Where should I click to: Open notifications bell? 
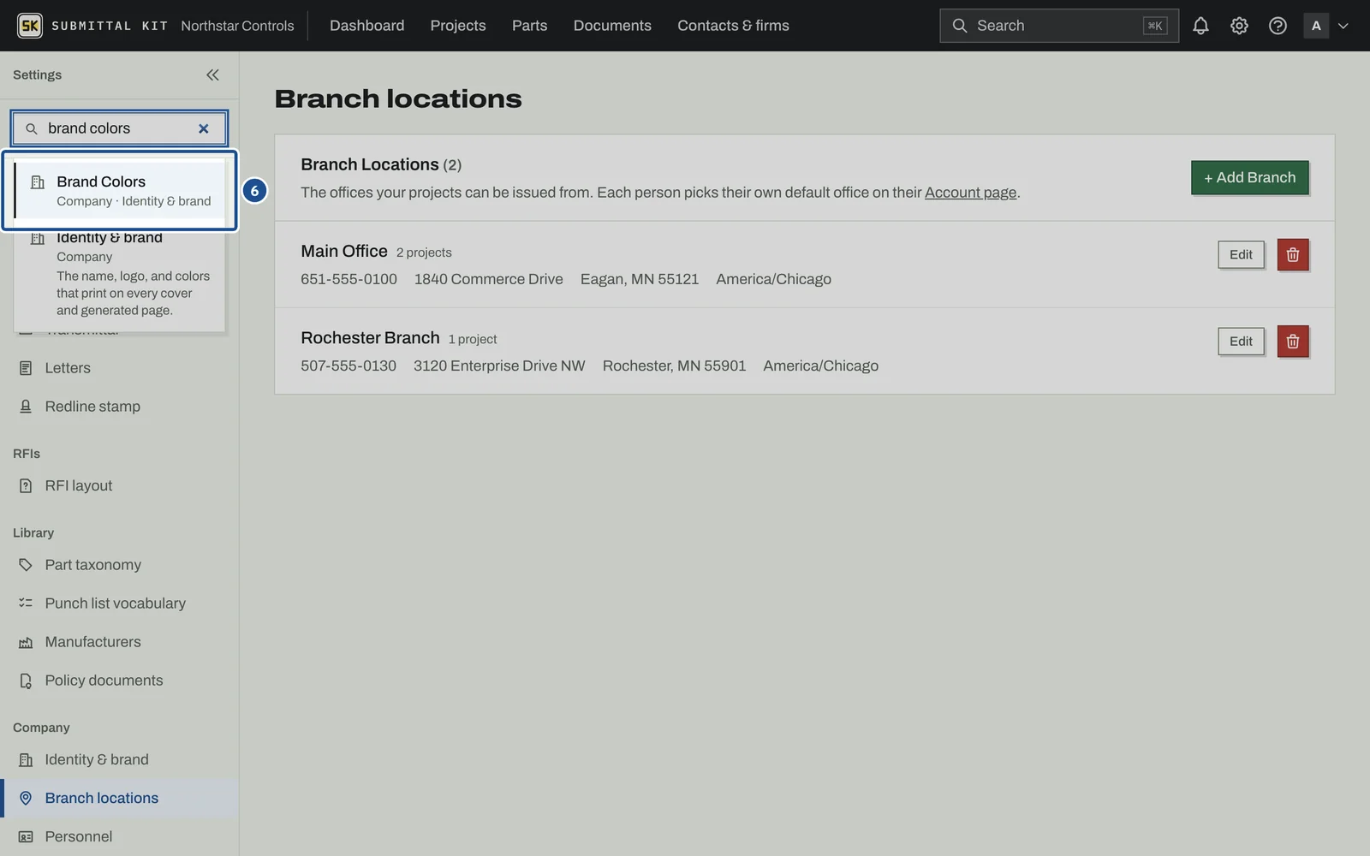pyautogui.click(x=1200, y=26)
